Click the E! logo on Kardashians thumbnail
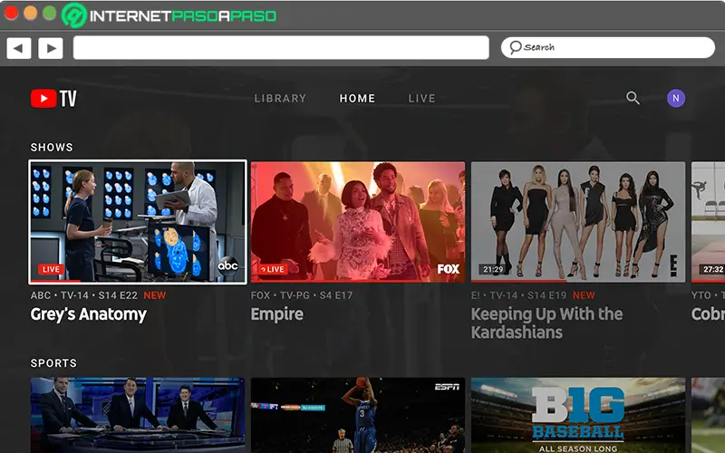This screenshot has height=453, width=725. 673,265
